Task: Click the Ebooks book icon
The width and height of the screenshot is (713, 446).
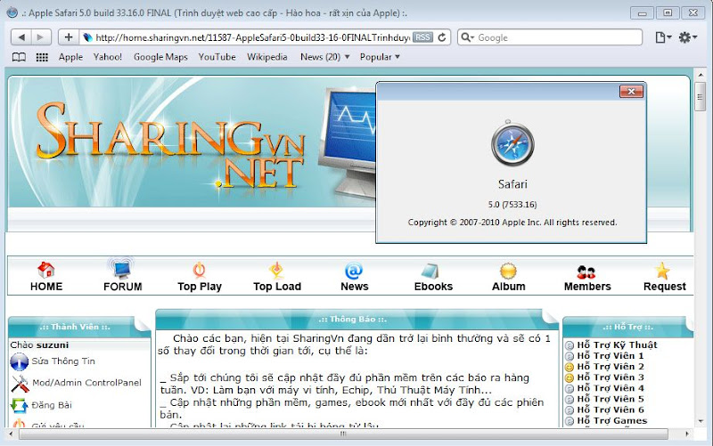Action: click(430, 271)
